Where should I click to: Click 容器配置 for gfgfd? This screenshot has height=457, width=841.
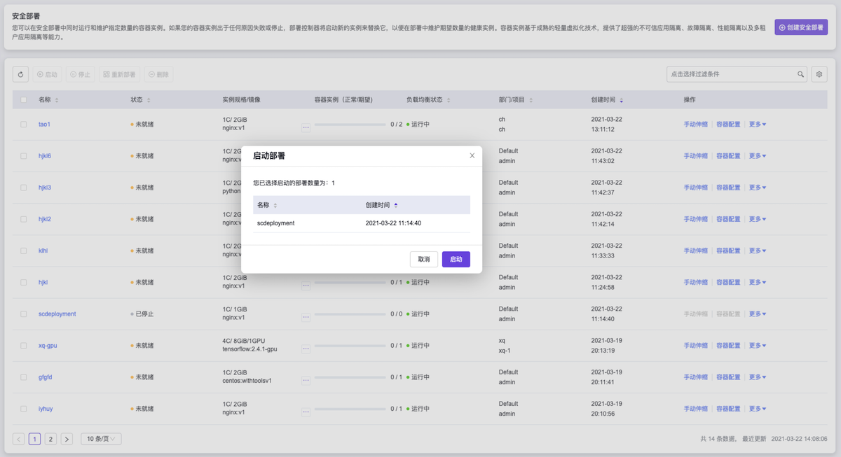point(728,377)
